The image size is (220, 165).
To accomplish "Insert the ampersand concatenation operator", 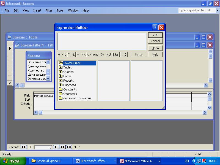I will coord(73,54).
